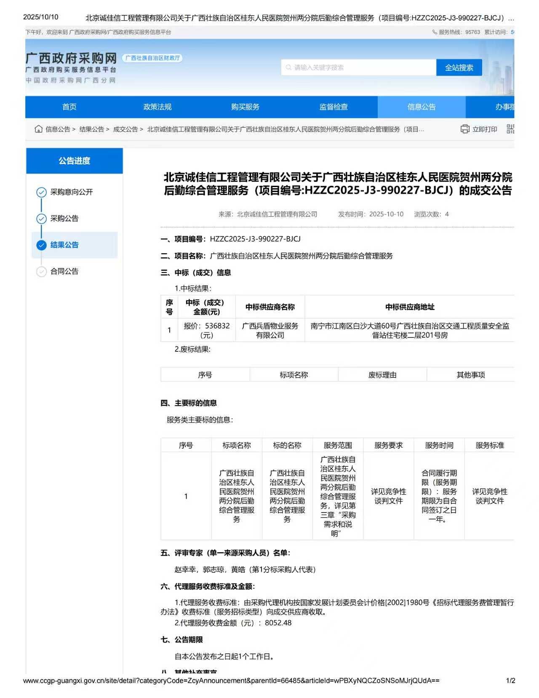Click the search magnifier icon
Screen dimensions: 539x698
[288, 67]
